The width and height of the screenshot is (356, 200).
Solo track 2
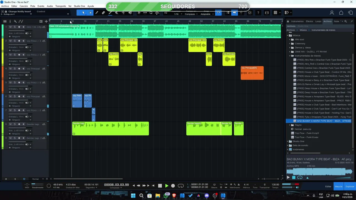point(15,41)
